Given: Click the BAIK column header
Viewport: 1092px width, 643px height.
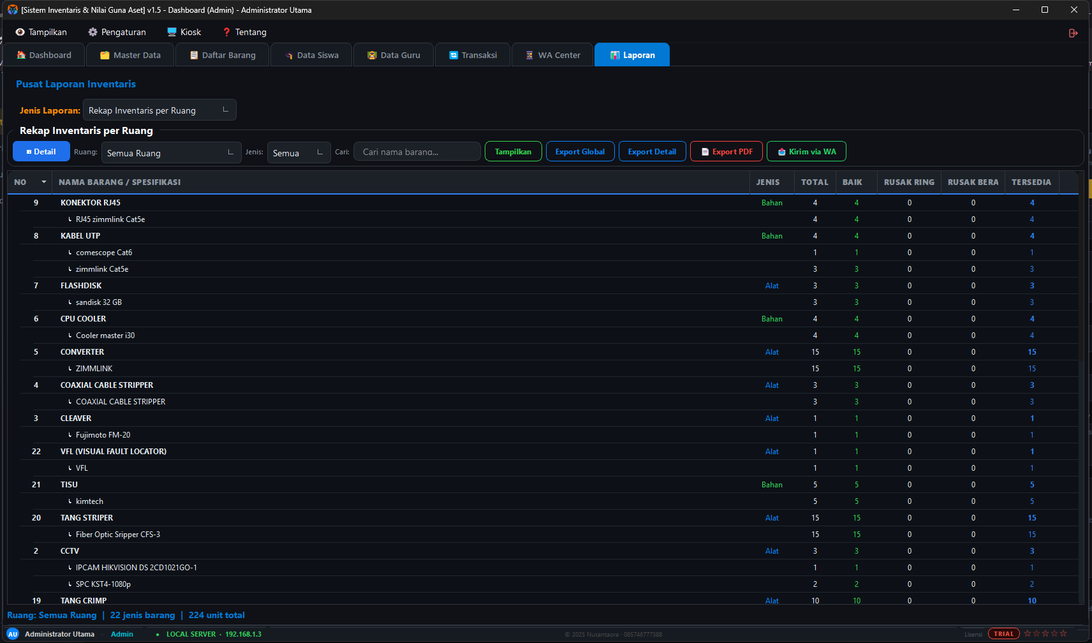Looking at the screenshot, I should (856, 182).
